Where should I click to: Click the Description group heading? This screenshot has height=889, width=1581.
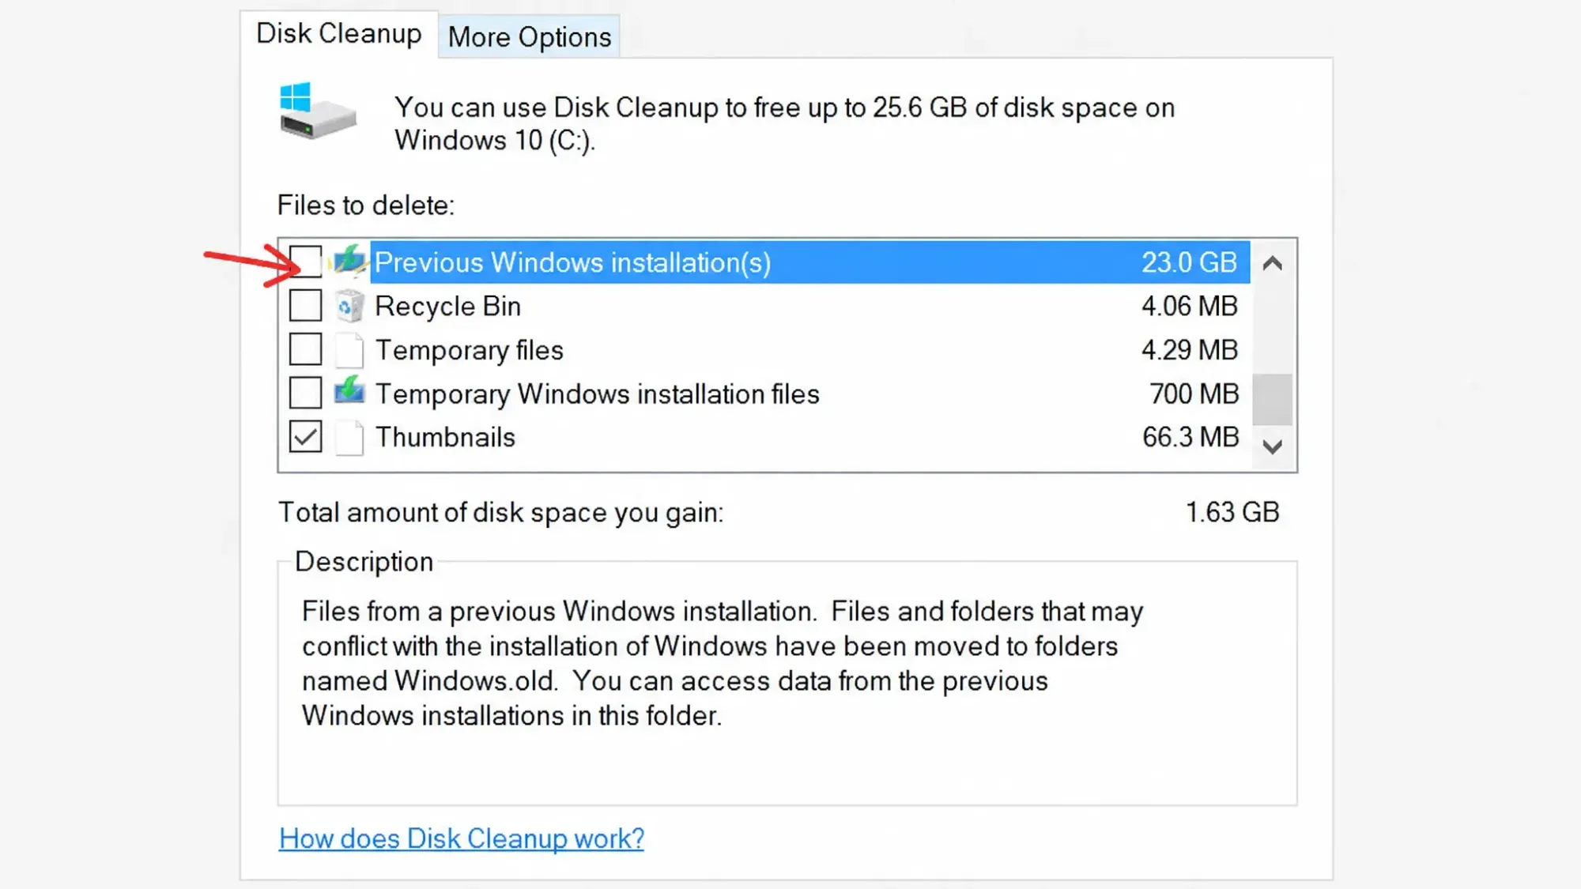pos(364,562)
